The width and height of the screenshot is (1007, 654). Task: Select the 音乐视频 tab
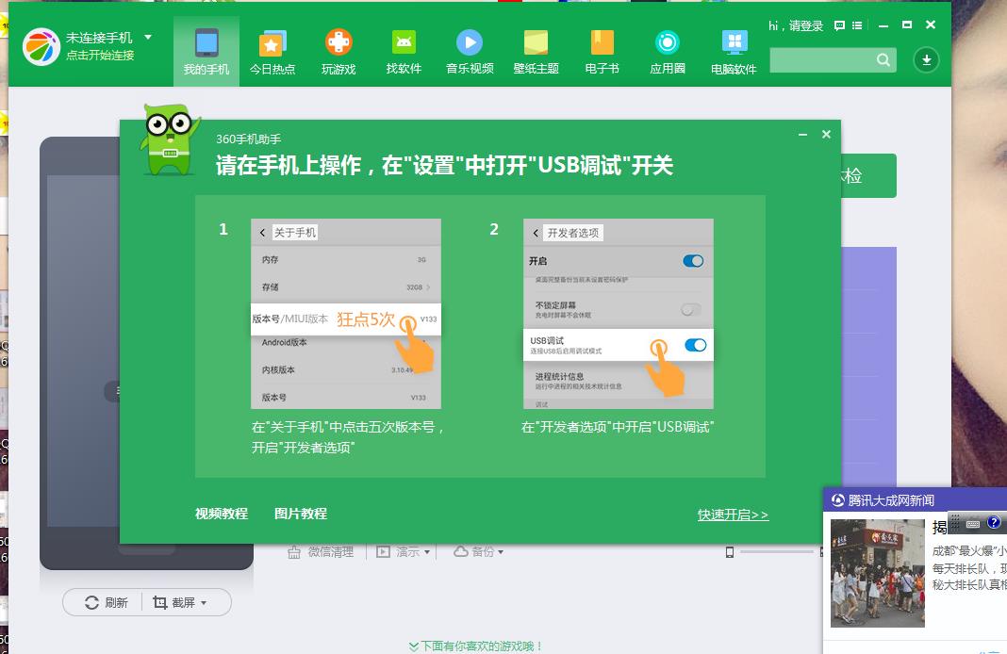tap(470, 51)
